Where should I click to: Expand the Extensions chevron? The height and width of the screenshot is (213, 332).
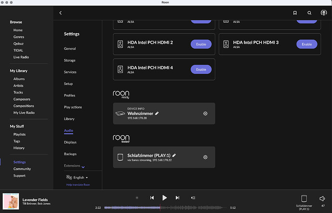[83, 167]
